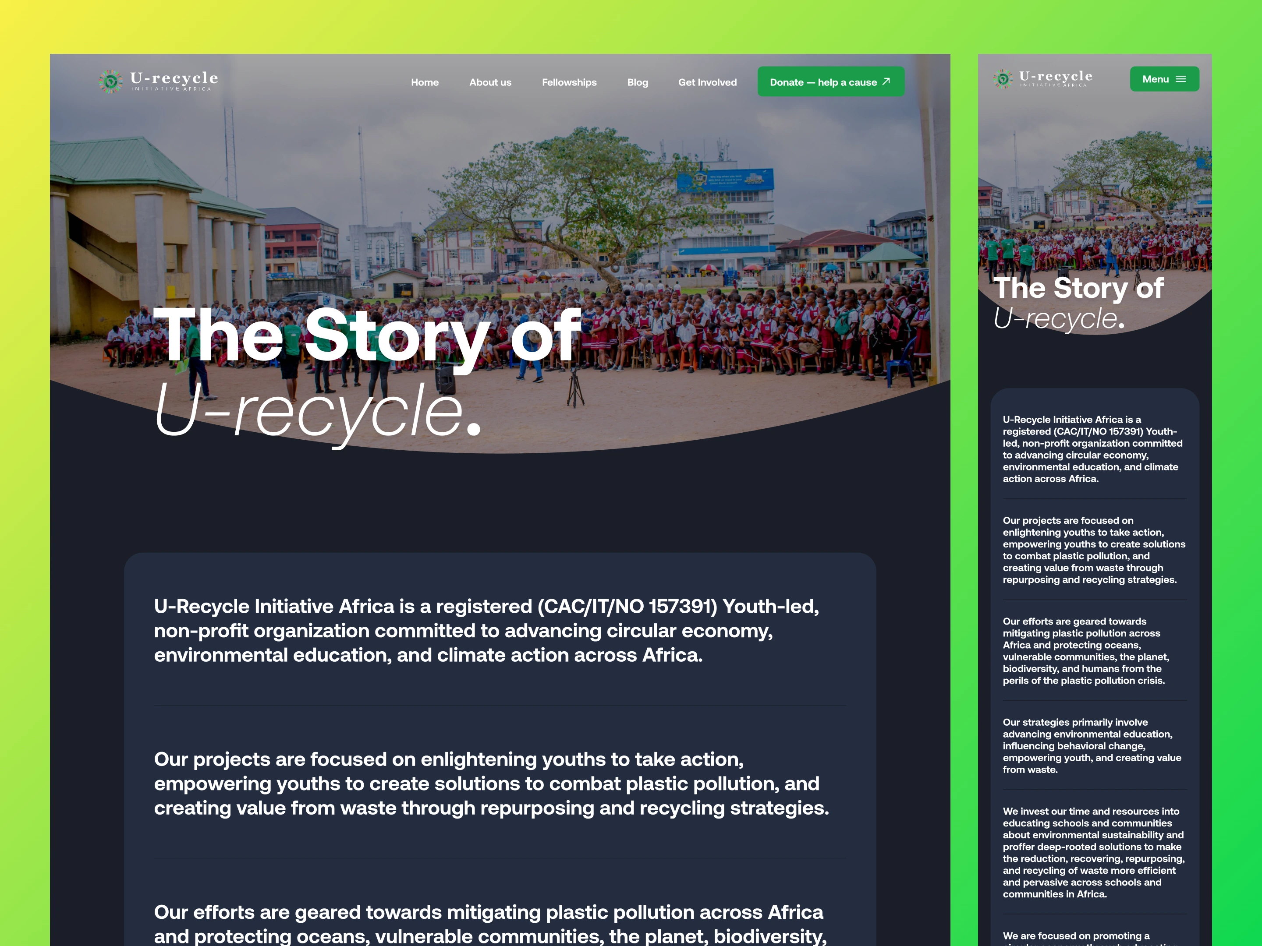Click the CAC/IT/NO 157391 paragraph on desktop
The height and width of the screenshot is (946, 1262).
tap(487, 631)
